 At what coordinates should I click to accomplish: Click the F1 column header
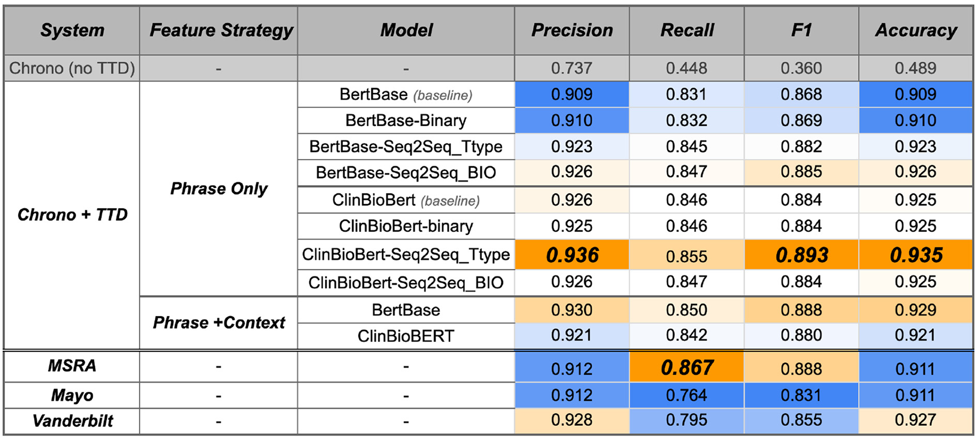801,30
